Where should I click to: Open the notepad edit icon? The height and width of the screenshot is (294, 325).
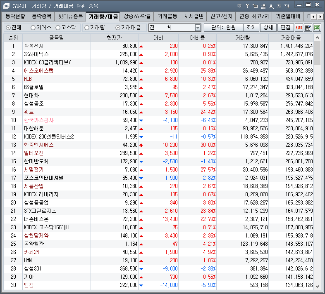308,28
